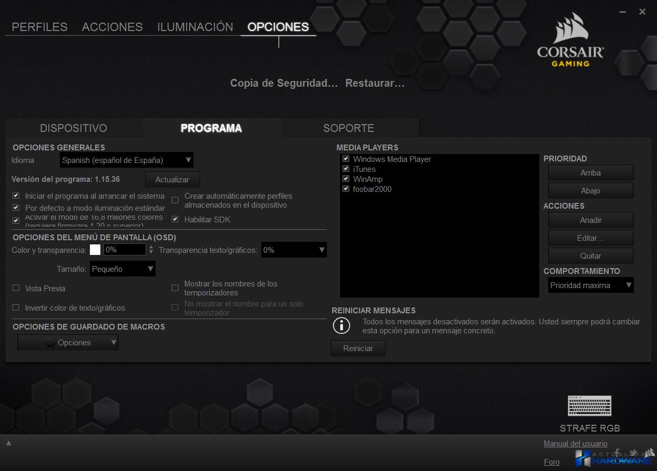Viewport: 657px width, 471px height.
Task: Uncheck iTunes in media players list
Action: click(346, 169)
